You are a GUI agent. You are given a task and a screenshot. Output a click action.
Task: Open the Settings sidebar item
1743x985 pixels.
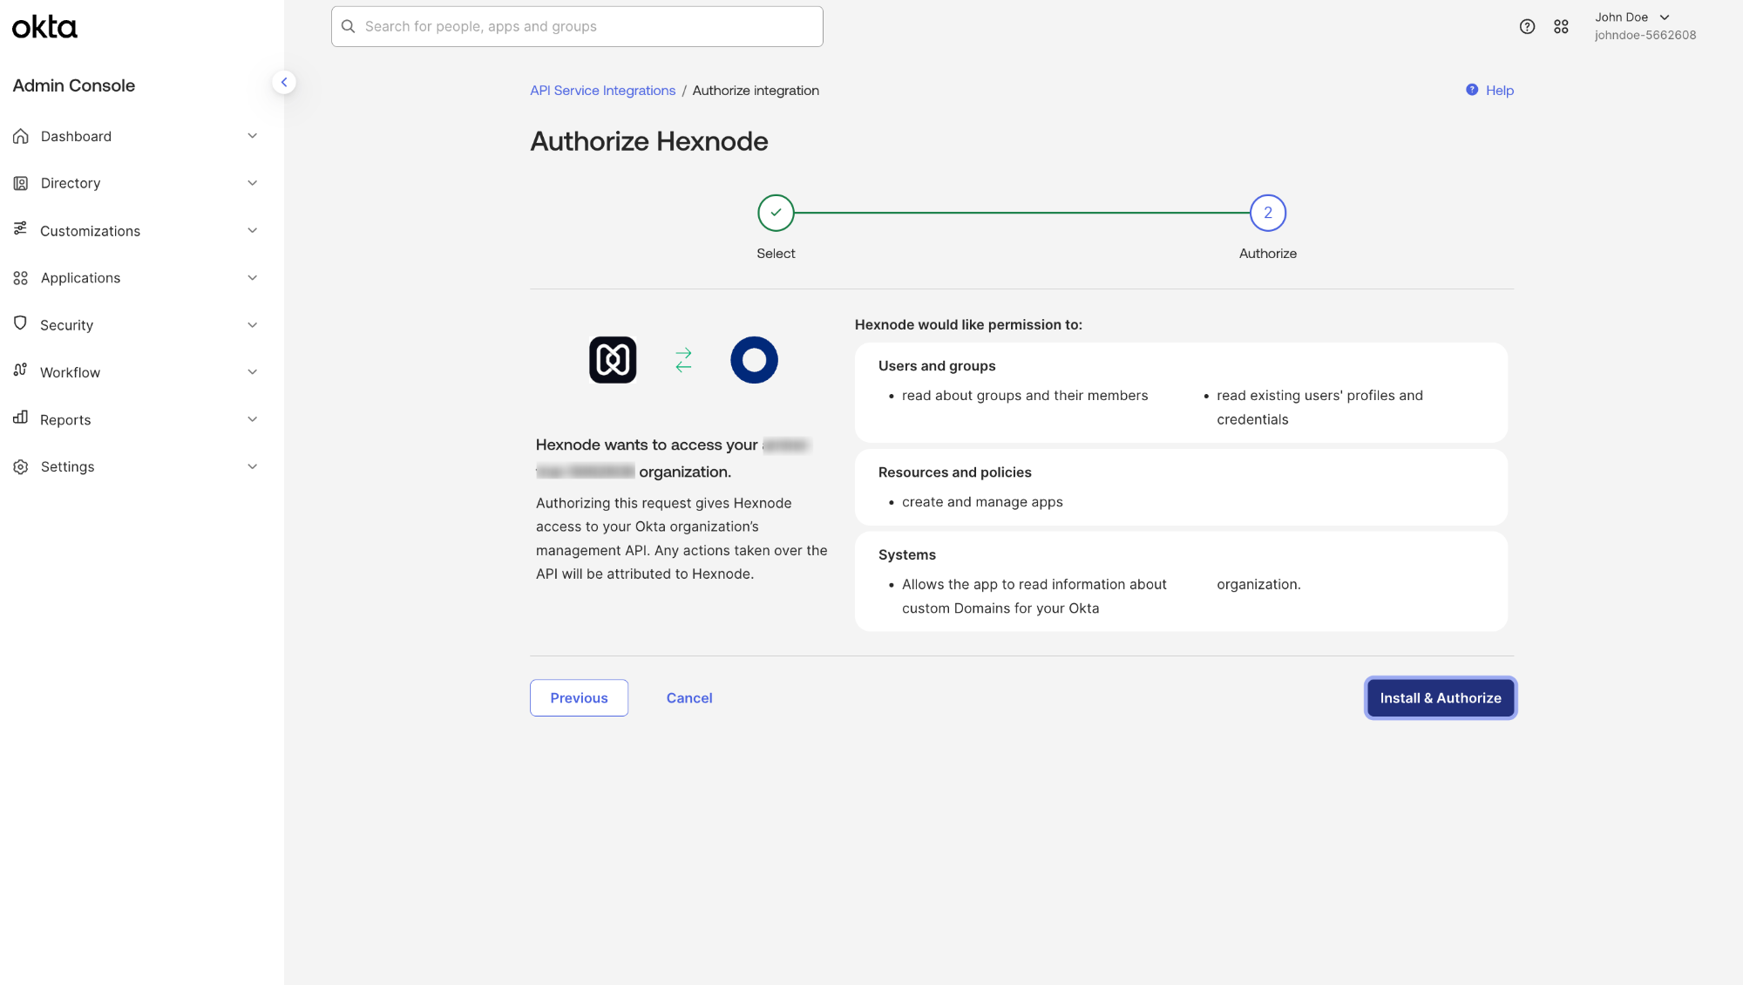click(137, 466)
